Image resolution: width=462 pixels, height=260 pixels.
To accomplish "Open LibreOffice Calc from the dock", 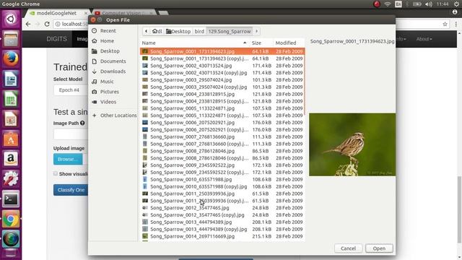I will pyautogui.click(x=11, y=99).
